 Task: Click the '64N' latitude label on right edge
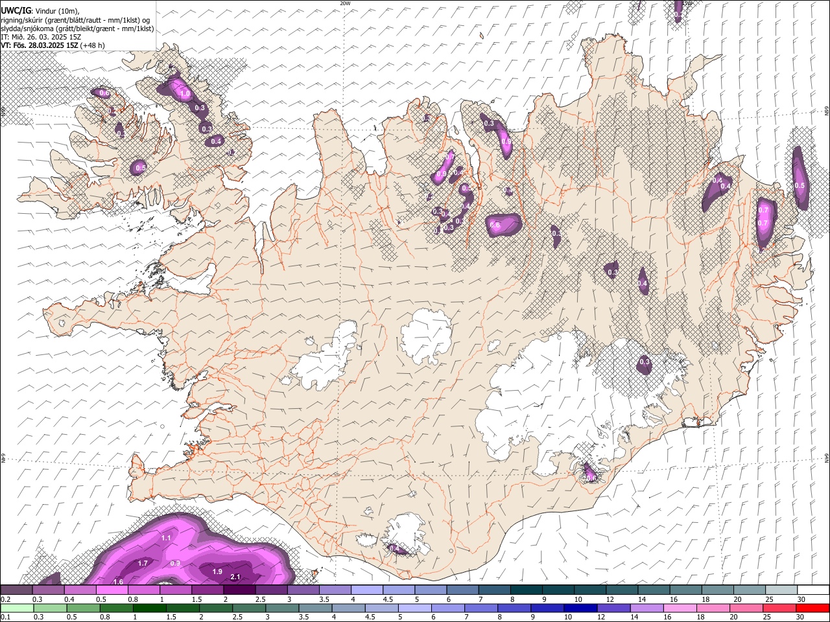coord(827,457)
